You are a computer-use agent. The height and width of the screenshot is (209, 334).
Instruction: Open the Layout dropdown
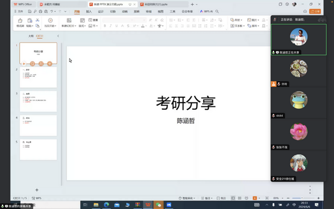coord(82,26)
